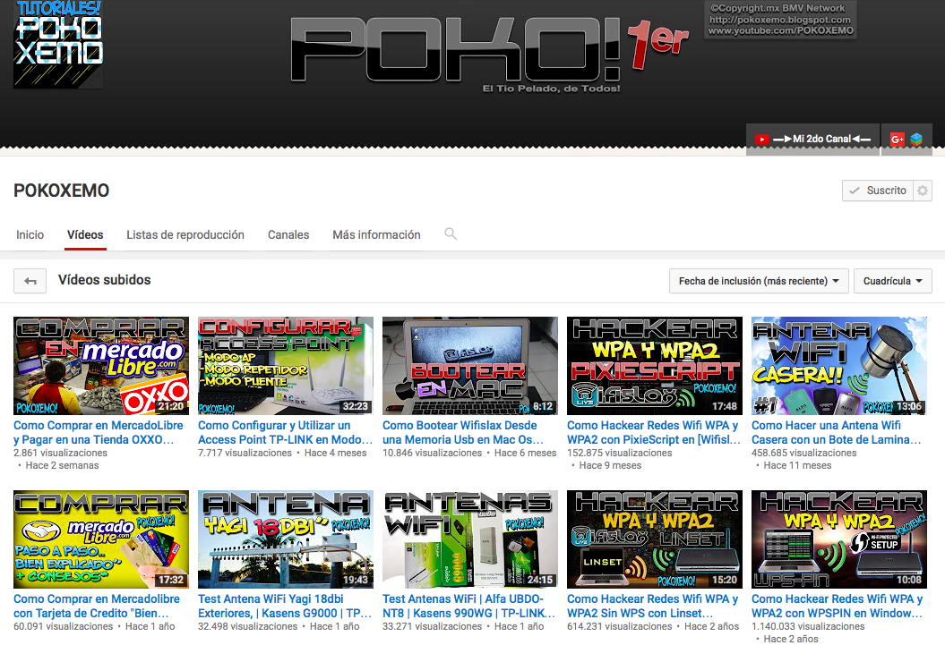The width and height of the screenshot is (945, 662).
Task: Open the blue cube icon beside Google+
Action: pos(916,139)
